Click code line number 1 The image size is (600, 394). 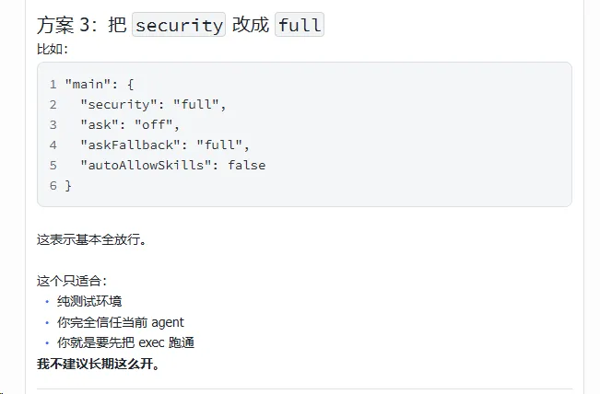pyautogui.click(x=53, y=84)
